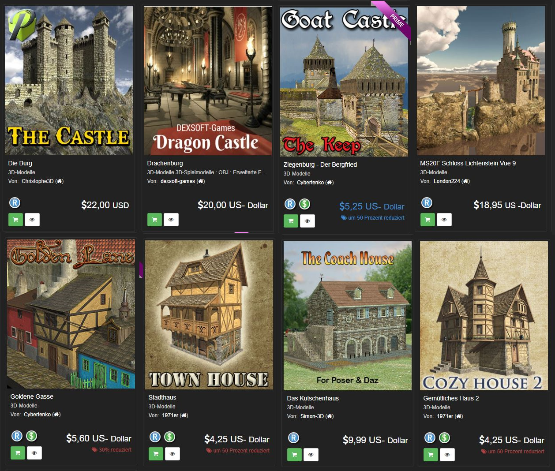Add Stadthaus to the shopping cart
555x471 pixels.
tap(156, 454)
